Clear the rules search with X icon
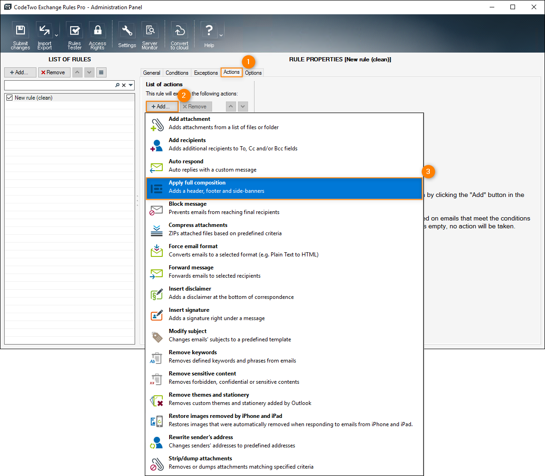 pos(124,85)
